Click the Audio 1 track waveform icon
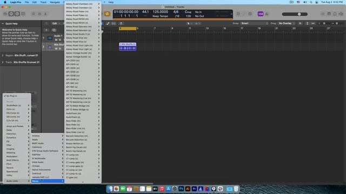Screen dimensions: 346x194 coord(50,38)
